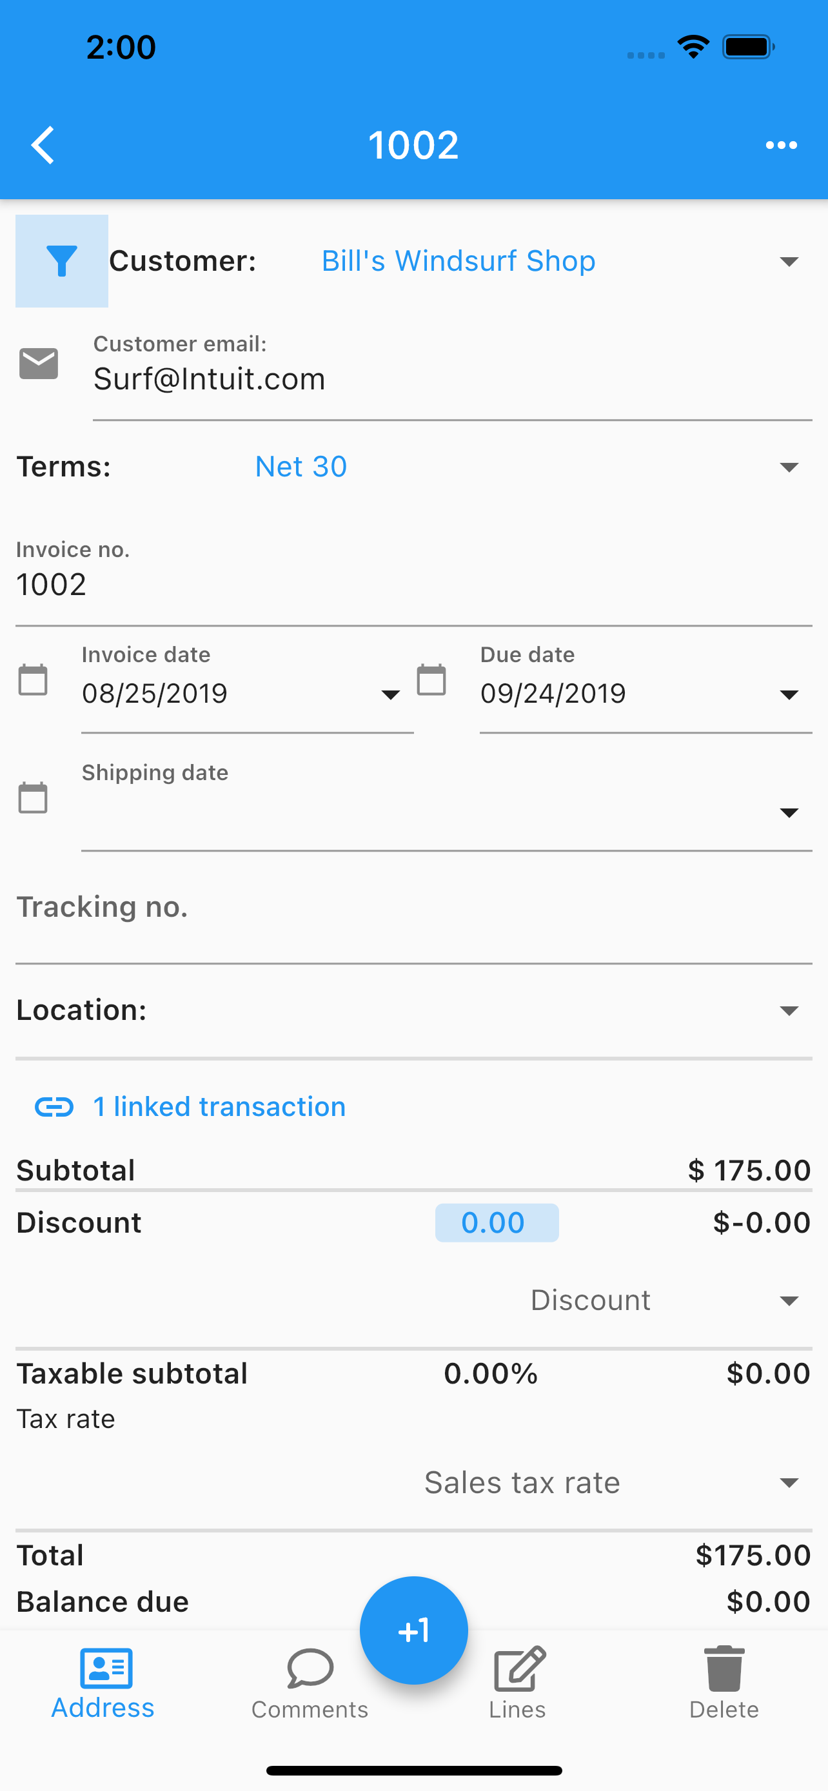The width and height of the screenshot is (828, 1791).
Task: Open the three-dot more options menu
Action: pyautogui.click(x=781, y=145)
